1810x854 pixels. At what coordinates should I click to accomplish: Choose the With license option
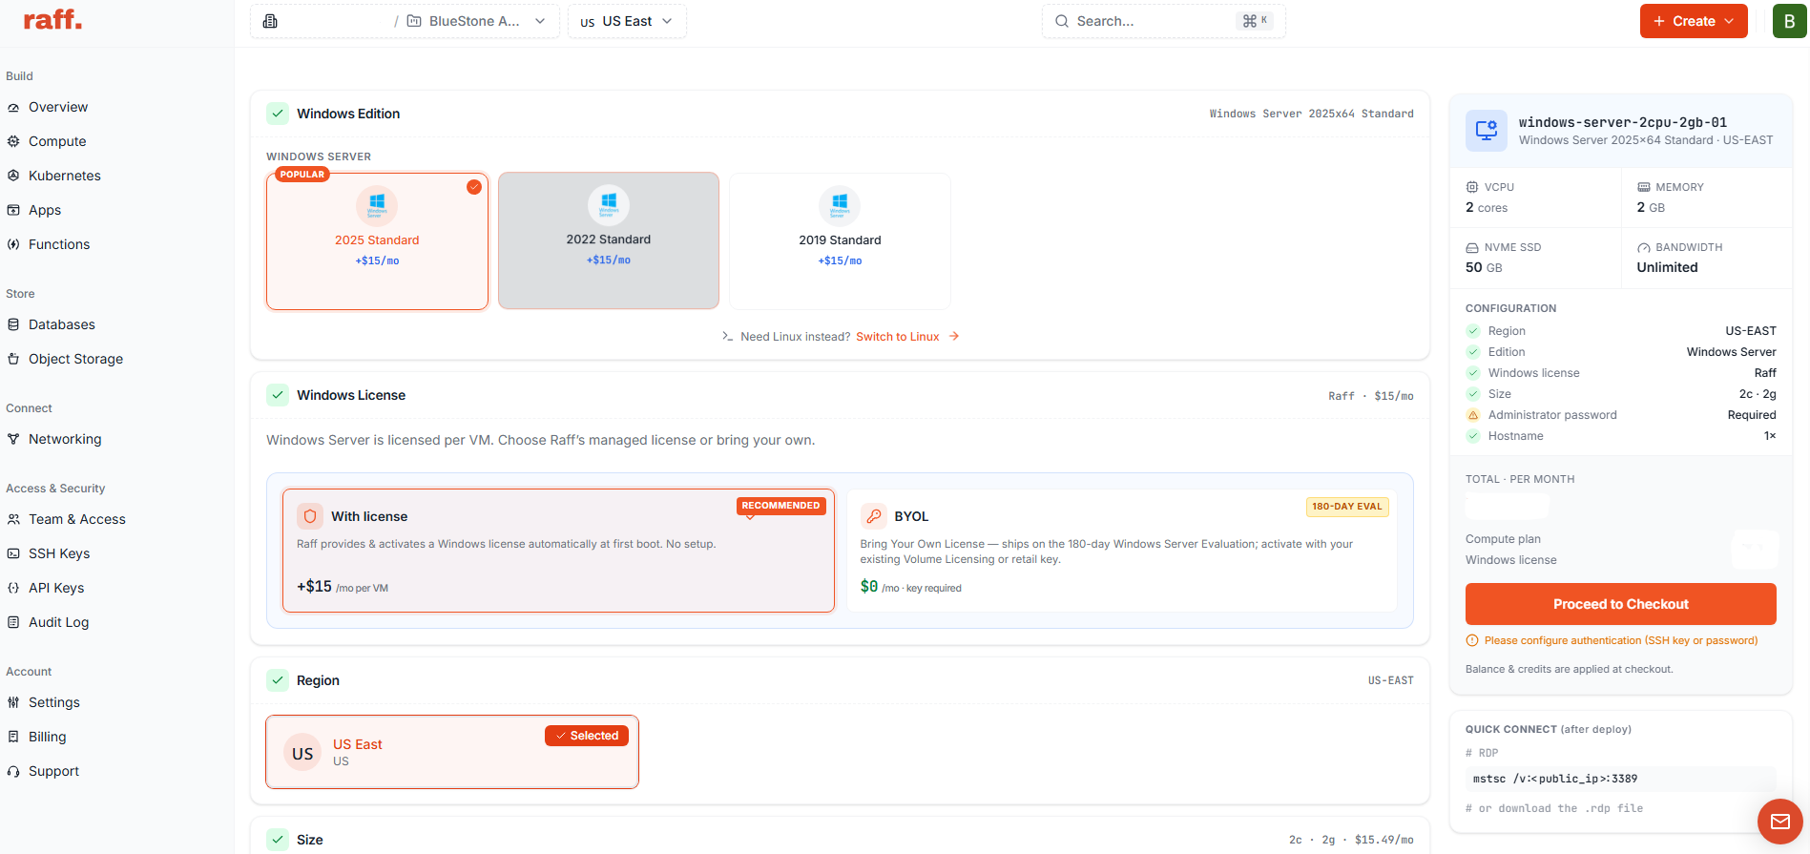558,551
